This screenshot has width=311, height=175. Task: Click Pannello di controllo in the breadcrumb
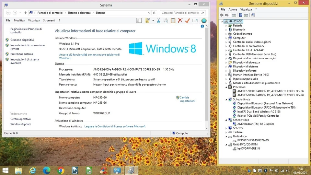coord(50,13)
